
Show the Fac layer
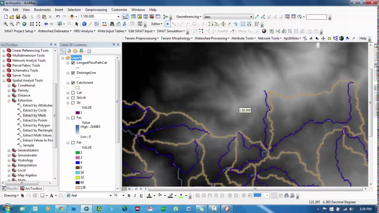pos(73,118)
